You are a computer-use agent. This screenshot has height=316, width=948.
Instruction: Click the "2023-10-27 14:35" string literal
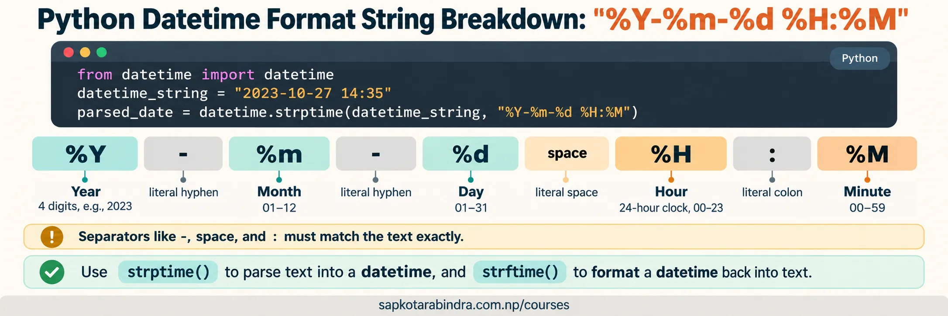point(313,93)
